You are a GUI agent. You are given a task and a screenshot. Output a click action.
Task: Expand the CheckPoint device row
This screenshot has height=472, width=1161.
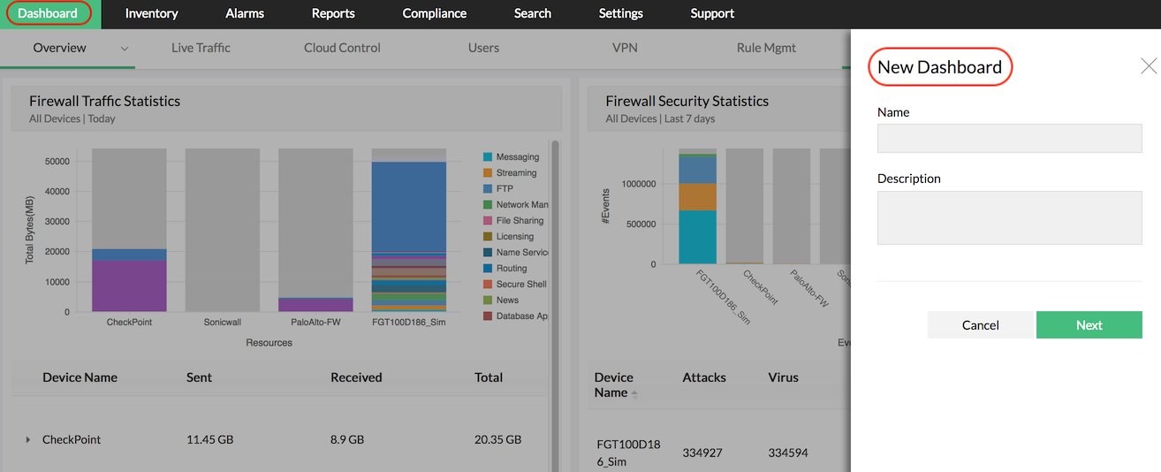pos(27,439)
